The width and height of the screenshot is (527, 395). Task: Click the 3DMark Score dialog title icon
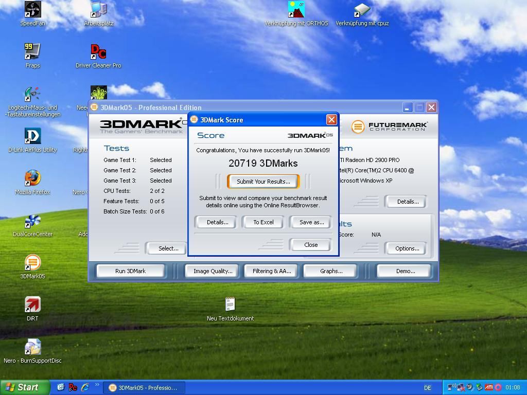(194, 119)
